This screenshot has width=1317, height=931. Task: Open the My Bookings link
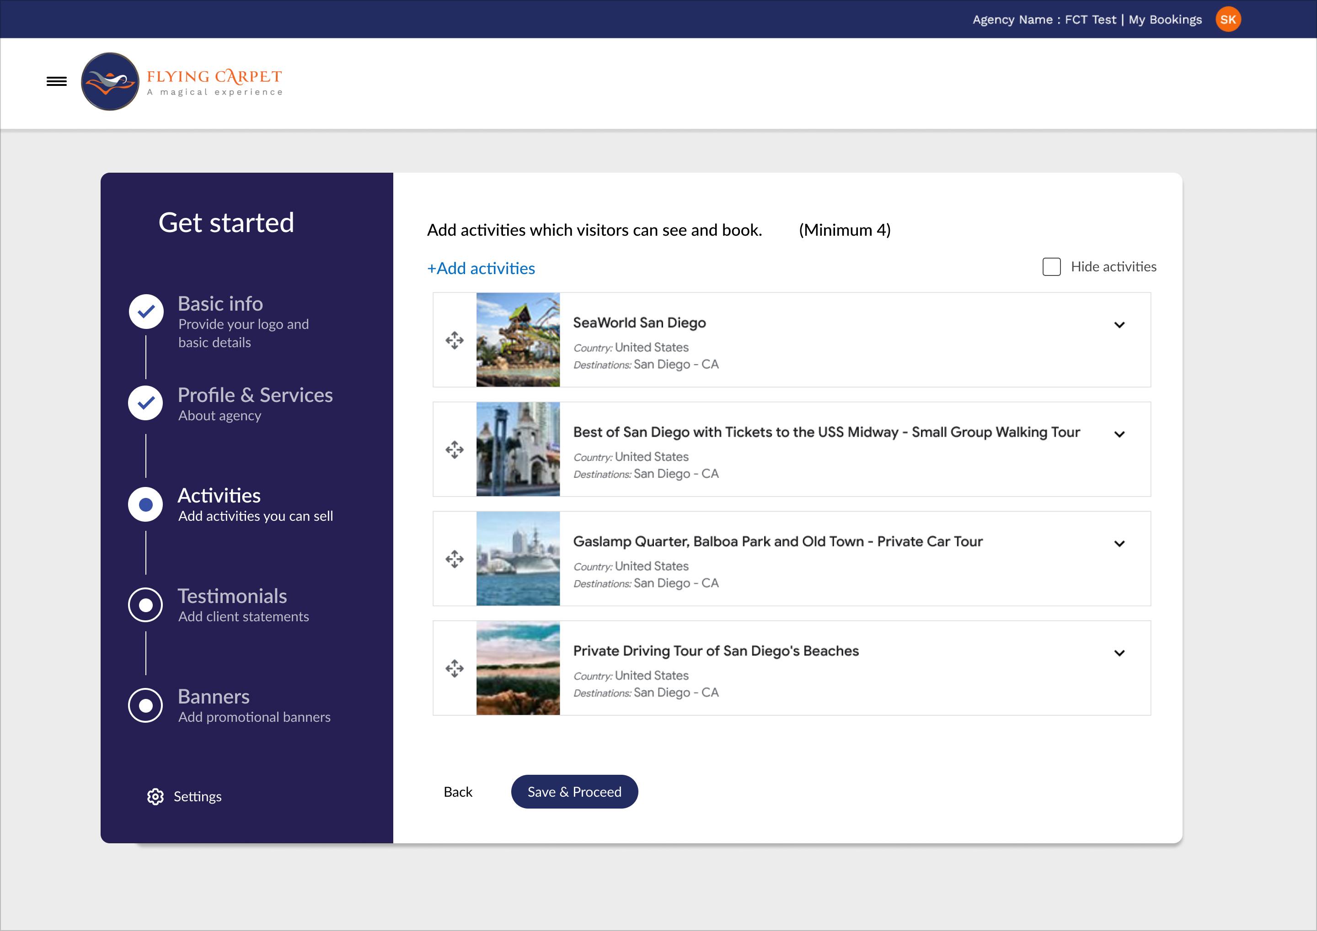(1165, 20)
